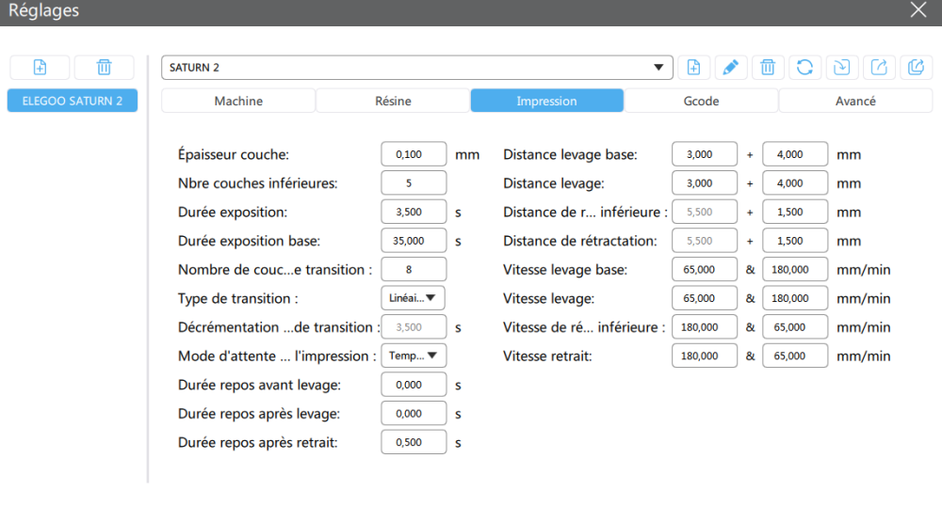Switch to the Machine tab
The height and width of the screenshot is (506, 942).
(x=238, y=101)
